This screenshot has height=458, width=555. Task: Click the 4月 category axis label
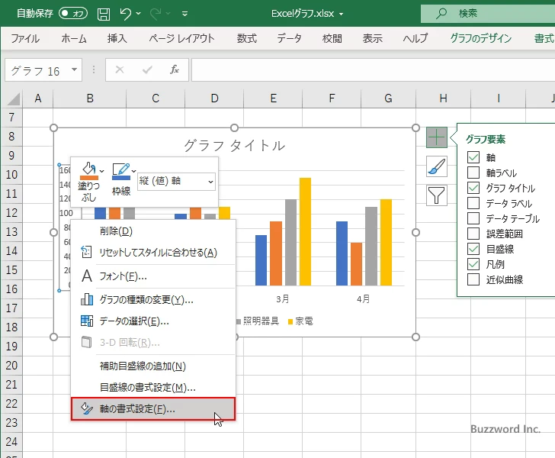(364, 298)
